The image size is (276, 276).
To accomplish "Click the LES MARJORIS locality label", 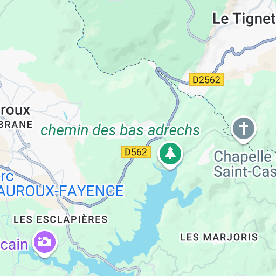I will [219, 237].
